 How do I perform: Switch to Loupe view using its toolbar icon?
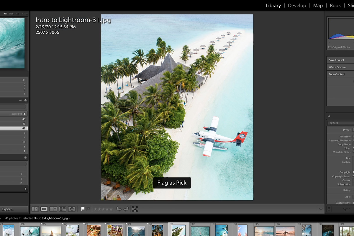coord(44,209)
